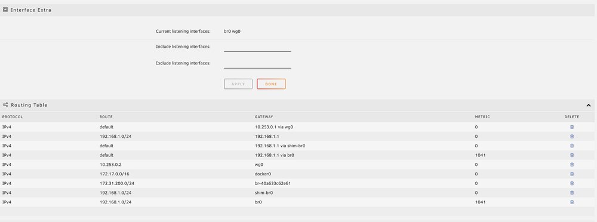Select the 'docker0' gateway cell

[x=263, y=174]
